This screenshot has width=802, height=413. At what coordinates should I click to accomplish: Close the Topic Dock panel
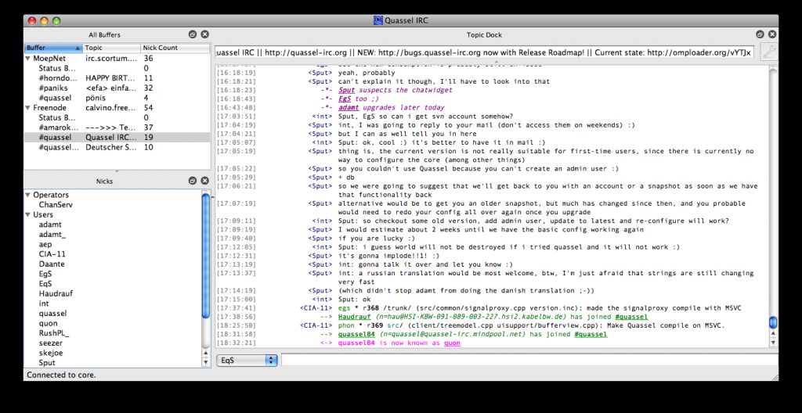pyautogui.click(x=772, y=34)
